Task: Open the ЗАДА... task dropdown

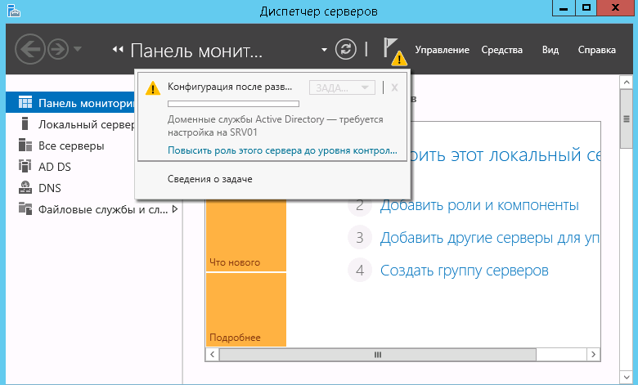Action: tap(342, 87)
